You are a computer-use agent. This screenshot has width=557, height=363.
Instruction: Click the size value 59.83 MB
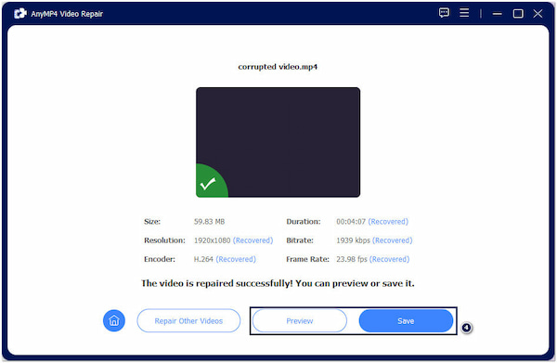tap(209, 222)
